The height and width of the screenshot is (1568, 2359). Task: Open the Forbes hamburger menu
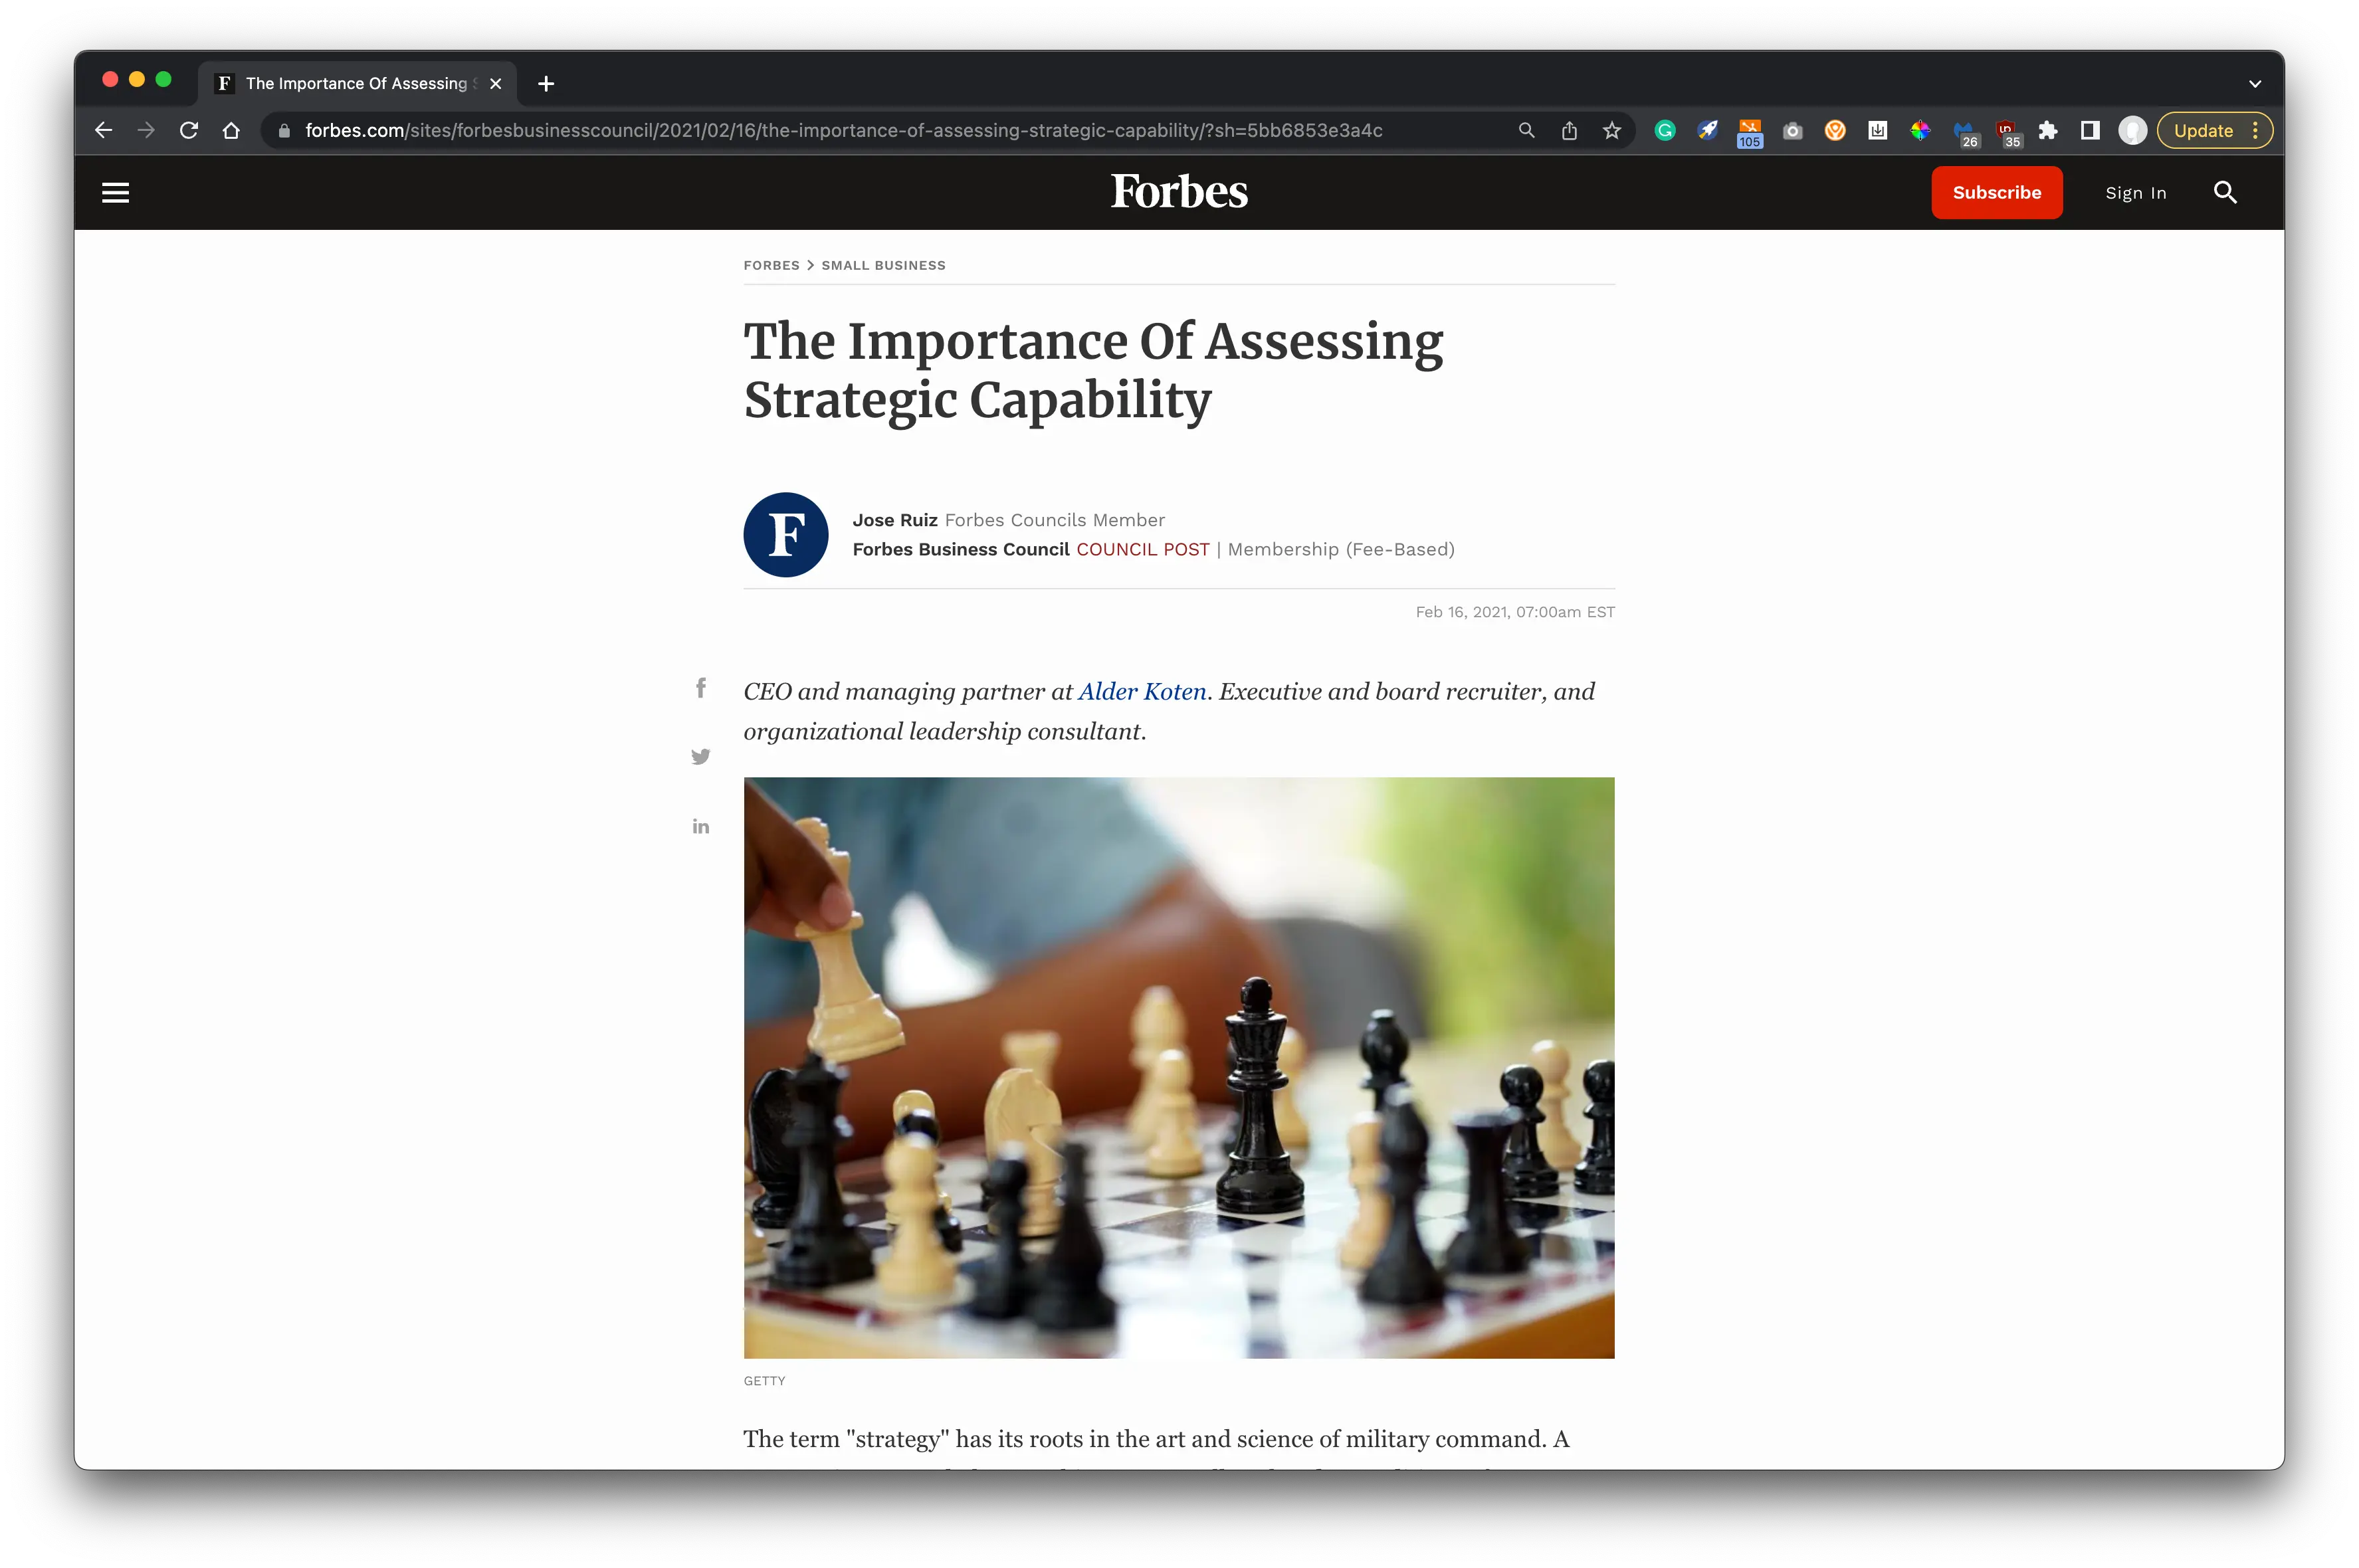point(116,193)
